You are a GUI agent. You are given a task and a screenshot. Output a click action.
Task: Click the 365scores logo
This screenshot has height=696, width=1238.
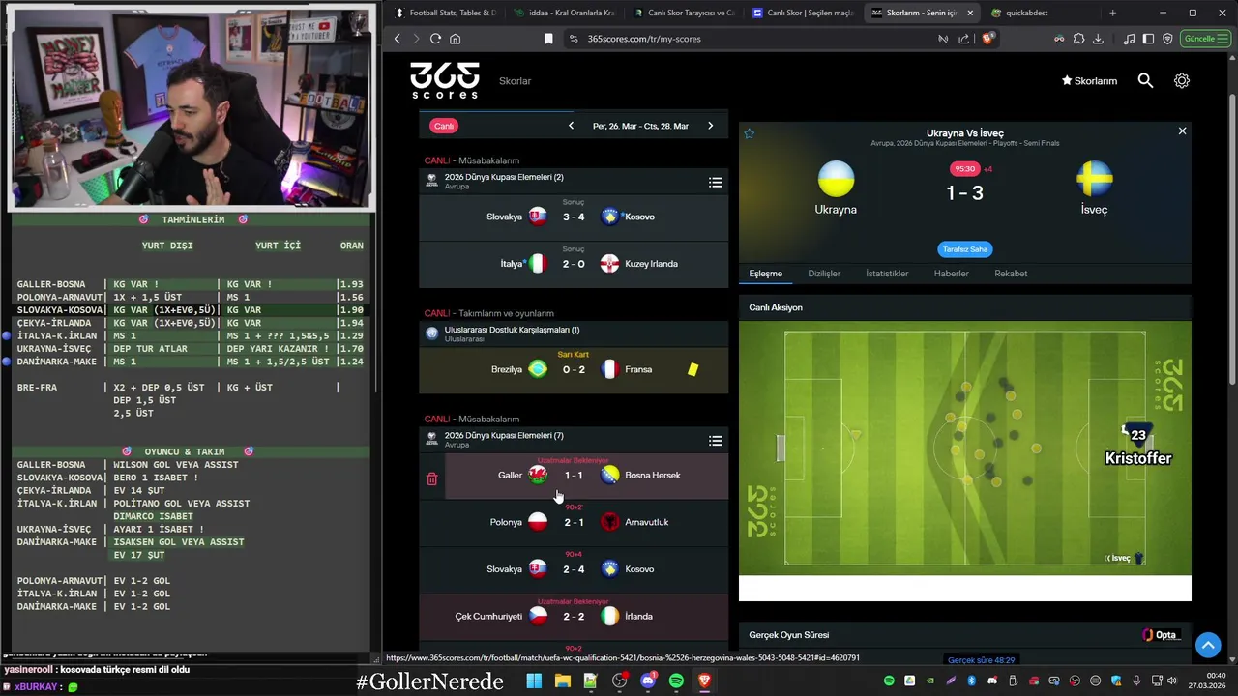point(445,80)
